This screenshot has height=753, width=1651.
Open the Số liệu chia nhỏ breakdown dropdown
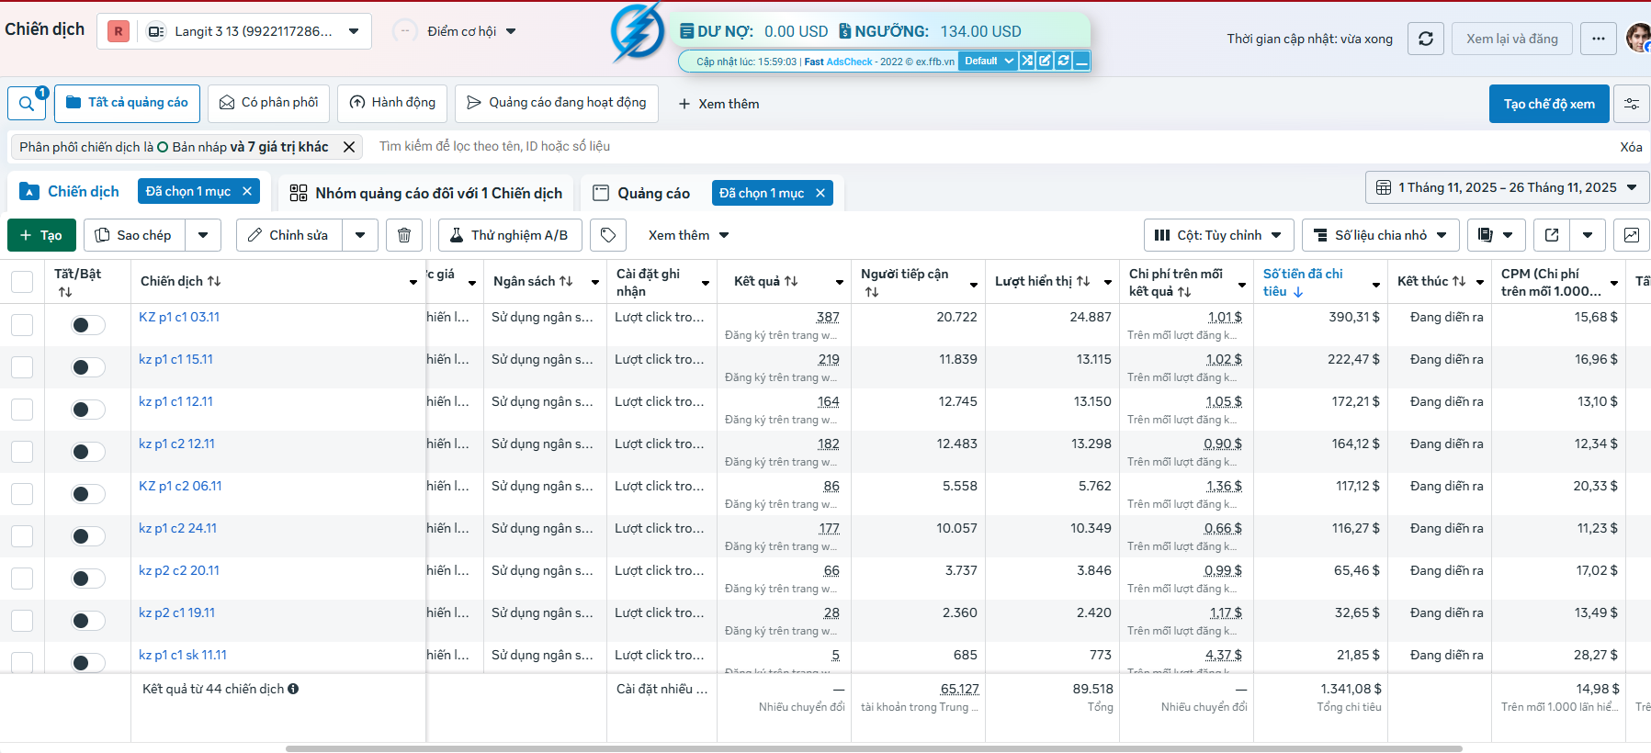click(1380, 235)
